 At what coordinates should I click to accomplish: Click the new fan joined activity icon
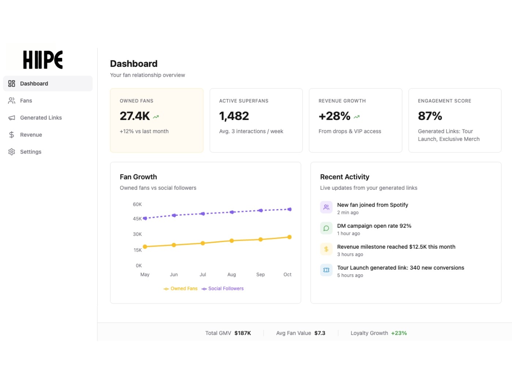click(x=326, y=207)
